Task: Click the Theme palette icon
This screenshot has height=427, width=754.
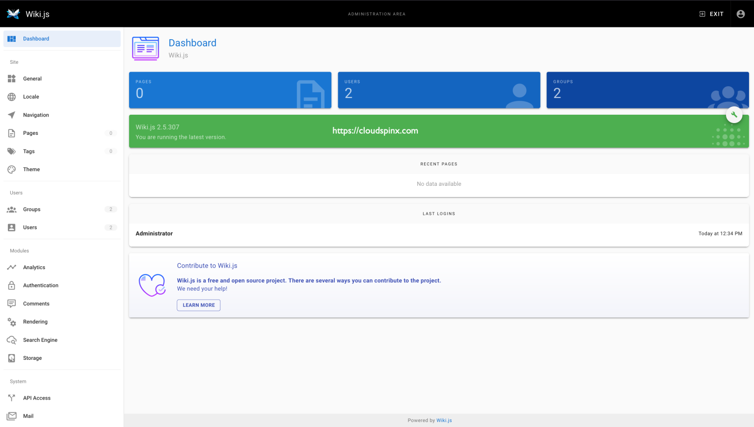Action: [12, 170]
